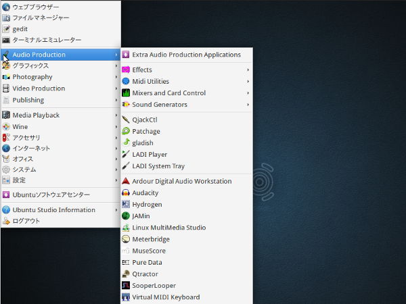Expand the Photography submenu arrow
The height and width of the screenshot is (304, 406).
(116, 77)
